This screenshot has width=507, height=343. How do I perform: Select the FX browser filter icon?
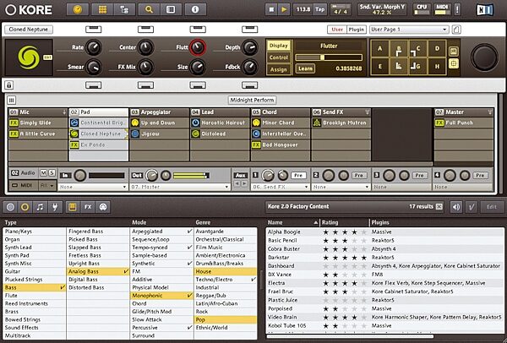pyautogui.click(x=88, y=207)
